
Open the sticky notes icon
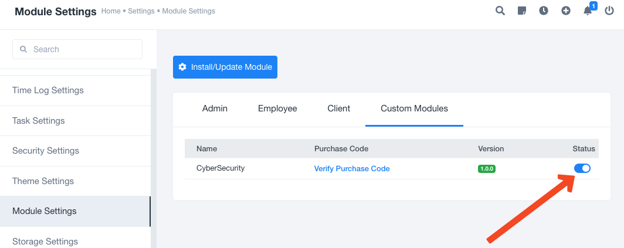pyautogui.click(x=522, y=11)
